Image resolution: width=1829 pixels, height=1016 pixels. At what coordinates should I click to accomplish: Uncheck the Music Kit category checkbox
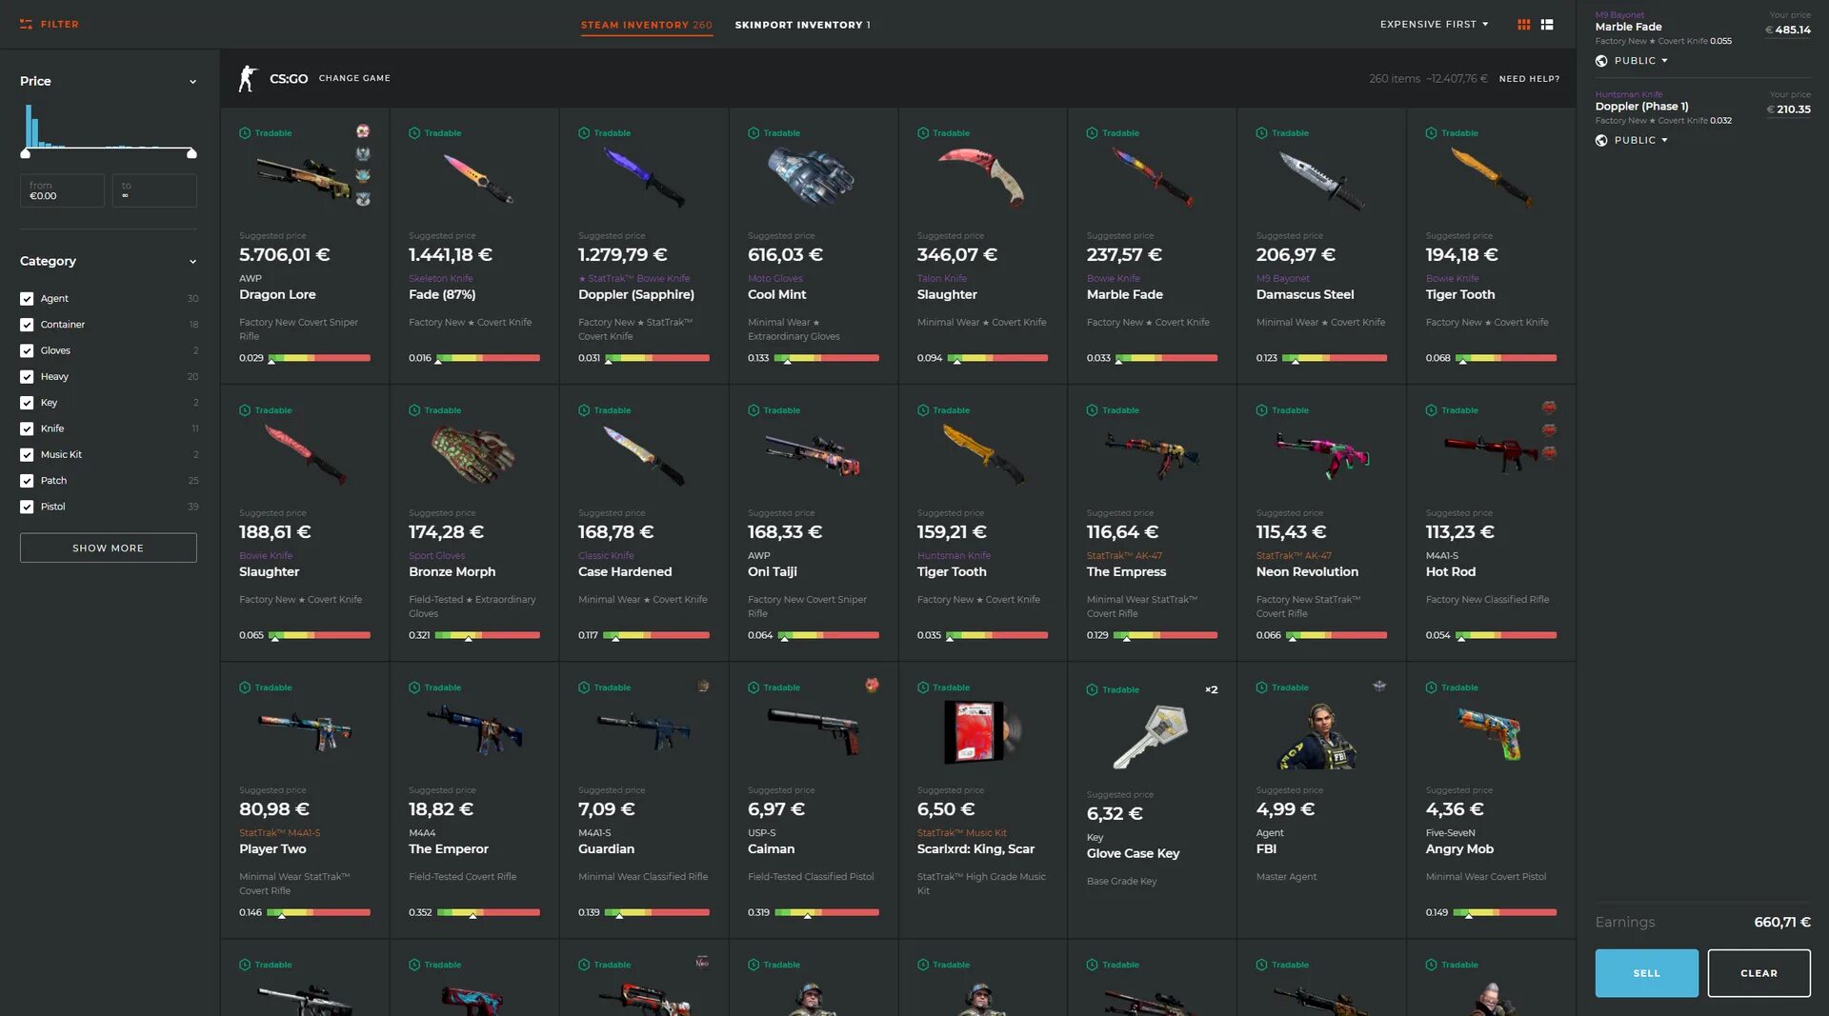coord(27,455)
